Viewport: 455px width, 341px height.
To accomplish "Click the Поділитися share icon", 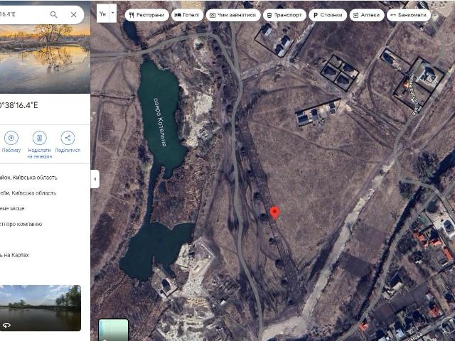I will [68, 138].
